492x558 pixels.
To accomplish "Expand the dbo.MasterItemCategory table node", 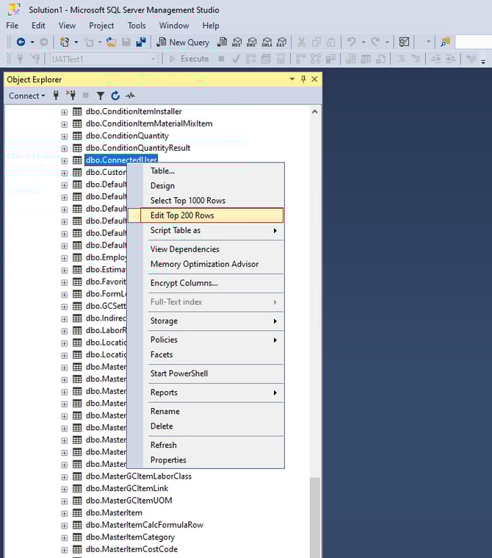I will (64, 537).
